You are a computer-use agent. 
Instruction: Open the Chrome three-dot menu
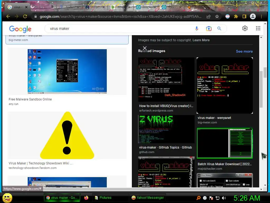pos(261,17)
